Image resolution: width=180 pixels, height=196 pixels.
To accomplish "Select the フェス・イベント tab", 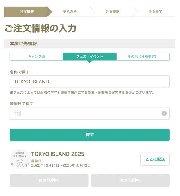I will (x=90, y=56).
